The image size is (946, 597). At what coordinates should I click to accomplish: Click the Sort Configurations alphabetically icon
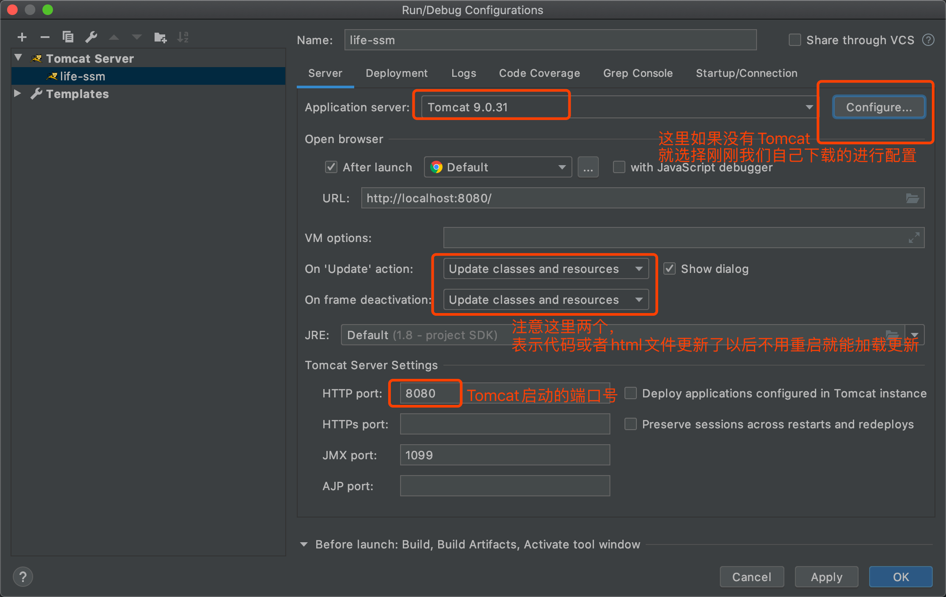[x=183, y=37]
